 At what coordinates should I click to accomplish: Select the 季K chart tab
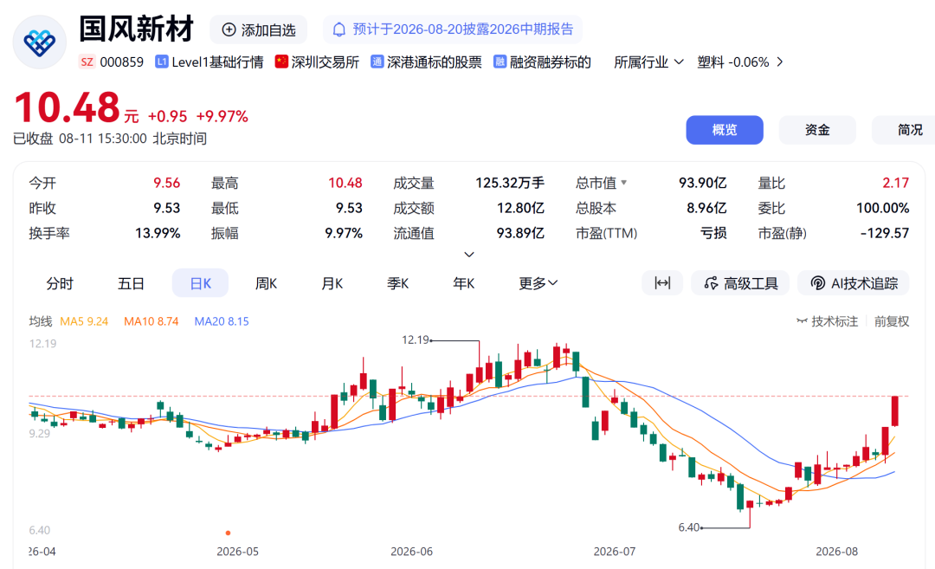(397, 283)
